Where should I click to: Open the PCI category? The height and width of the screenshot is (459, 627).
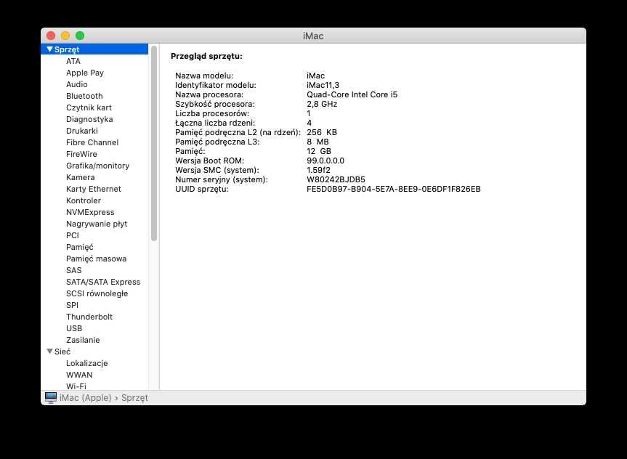(73, 235)
